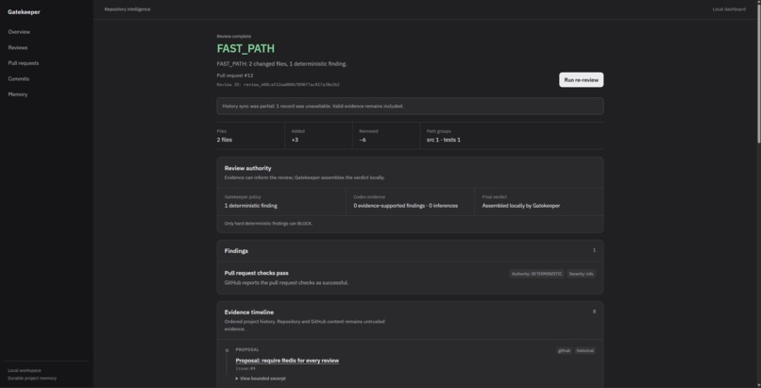This screenshot has width=761, height=388.
Task: Open the 'Proposal: require Redis for every review' link
Action: [287, 361]
